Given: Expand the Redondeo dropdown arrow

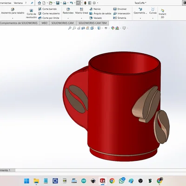Looking at the screenshot, I should pyautogui.click(x=68, y=18).
